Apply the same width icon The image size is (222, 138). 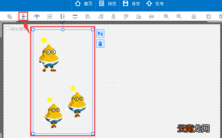coord(75,16)
